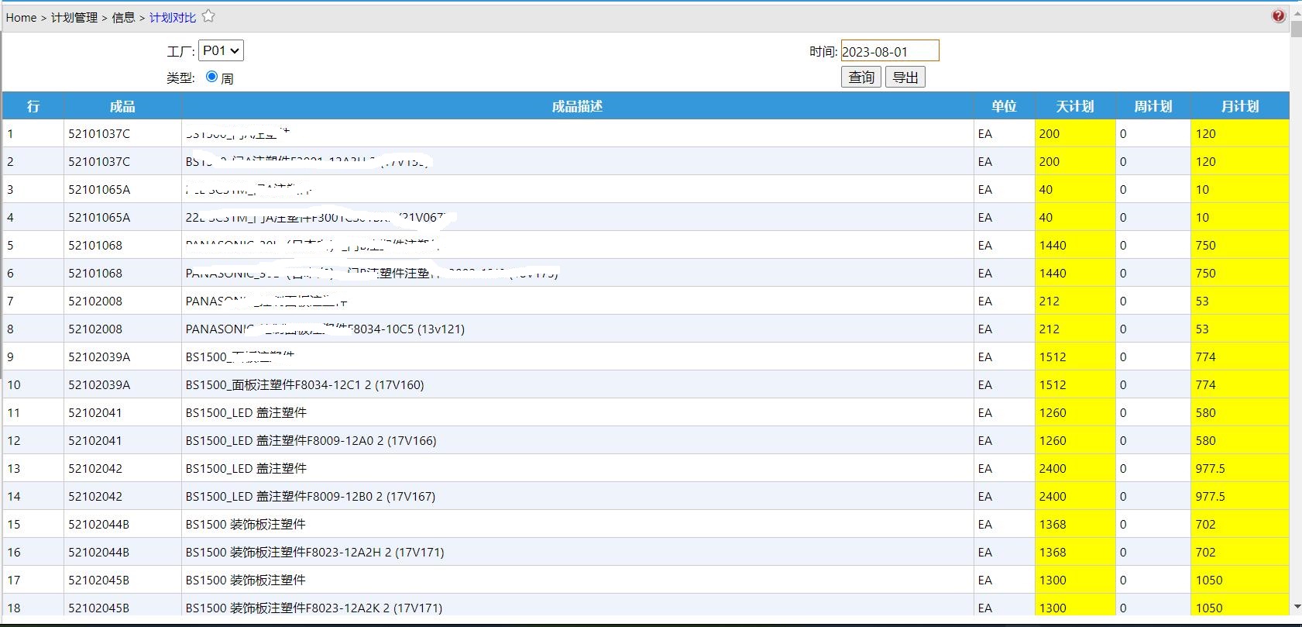Click the 计划对比 breadcrumb link

173,17
